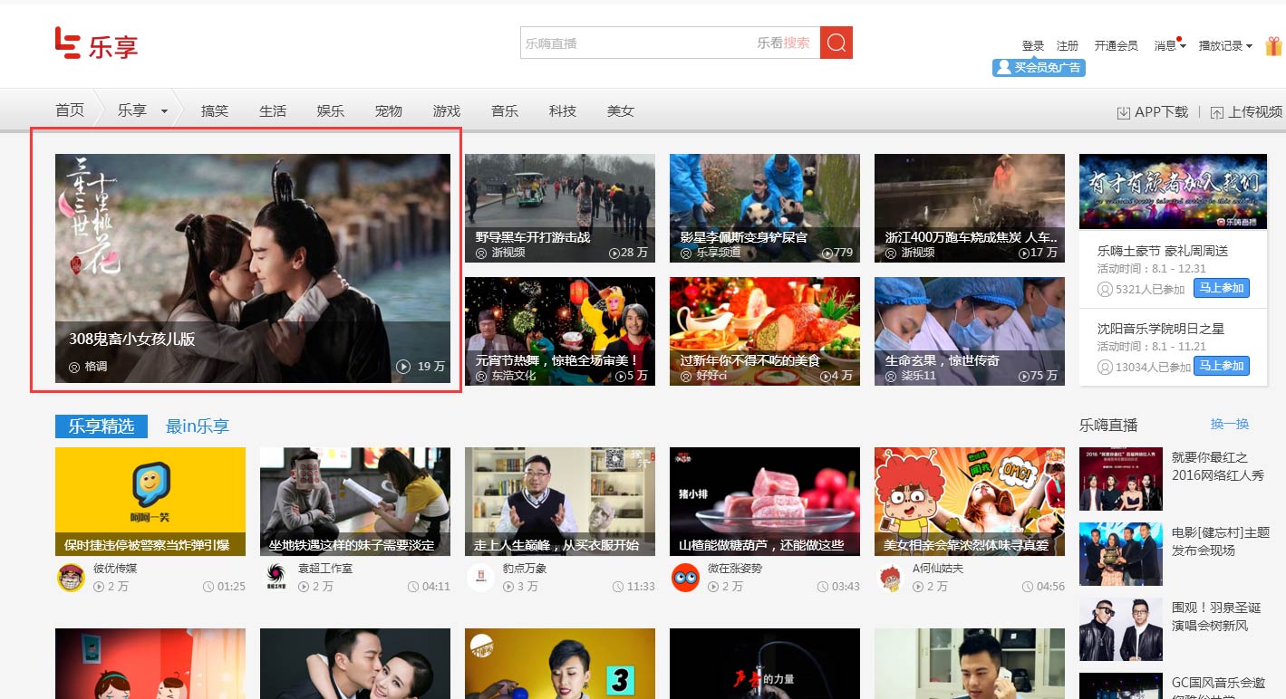Screen dimensions: 1286x699
Task: Click the APP下载 download icon
Action: [1124, 112]
